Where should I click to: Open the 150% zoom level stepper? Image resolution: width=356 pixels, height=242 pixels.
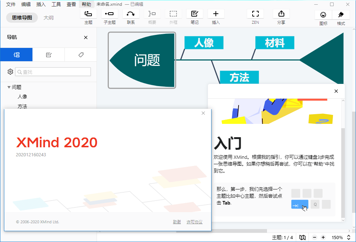pyautogui.click(x=349, y=237)
